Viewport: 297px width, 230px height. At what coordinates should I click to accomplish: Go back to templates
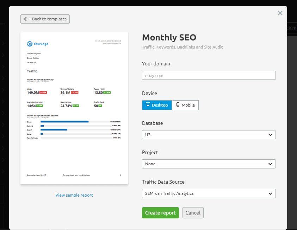pos(45,19)
